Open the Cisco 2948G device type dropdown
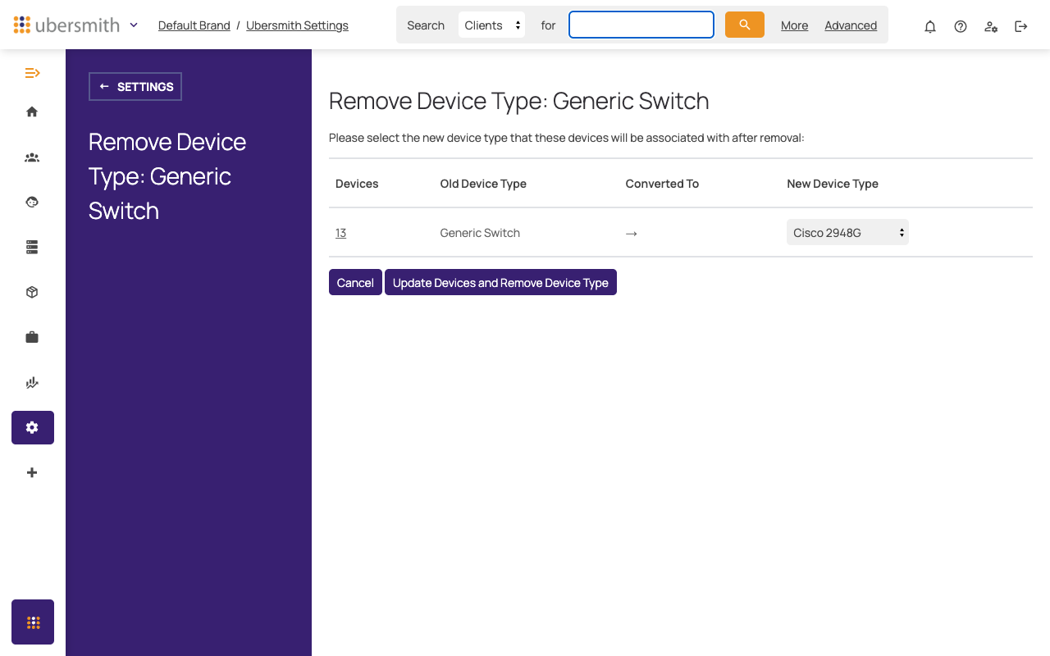Screen dimensions: 1050x656 click(847, 232)
